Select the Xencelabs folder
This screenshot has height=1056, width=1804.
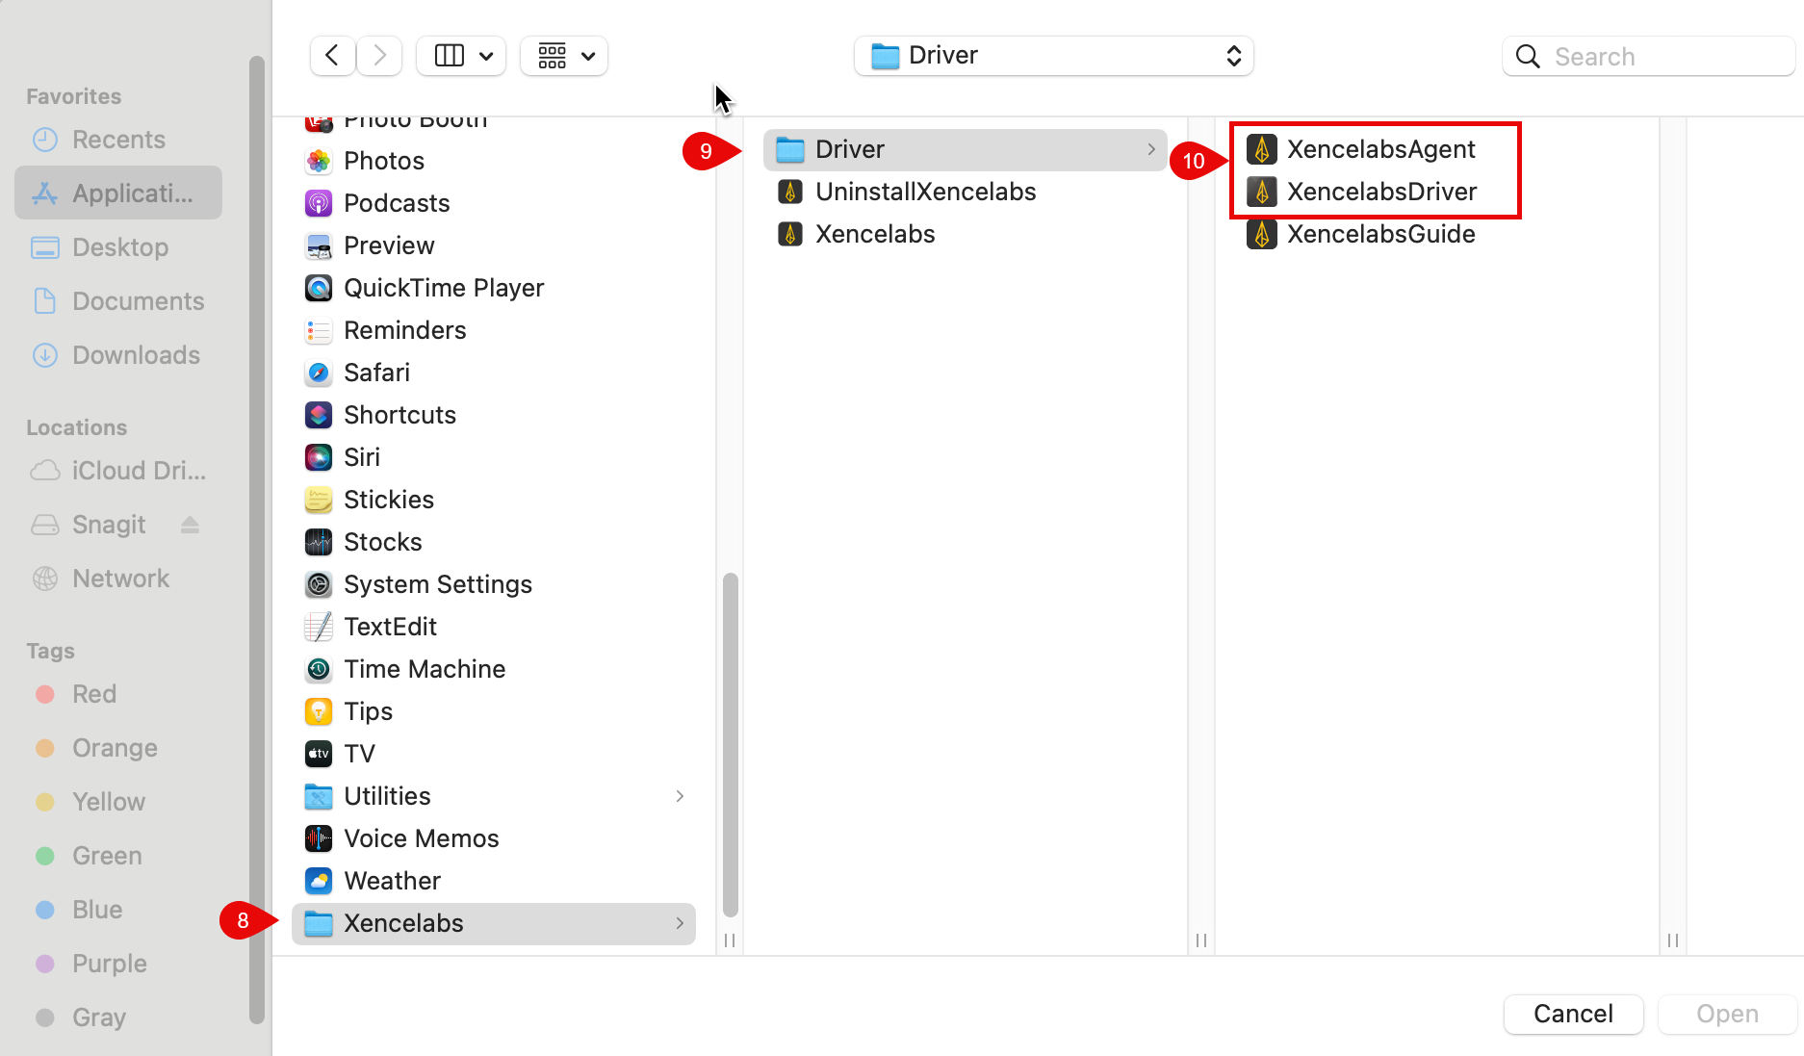point(494,923)
